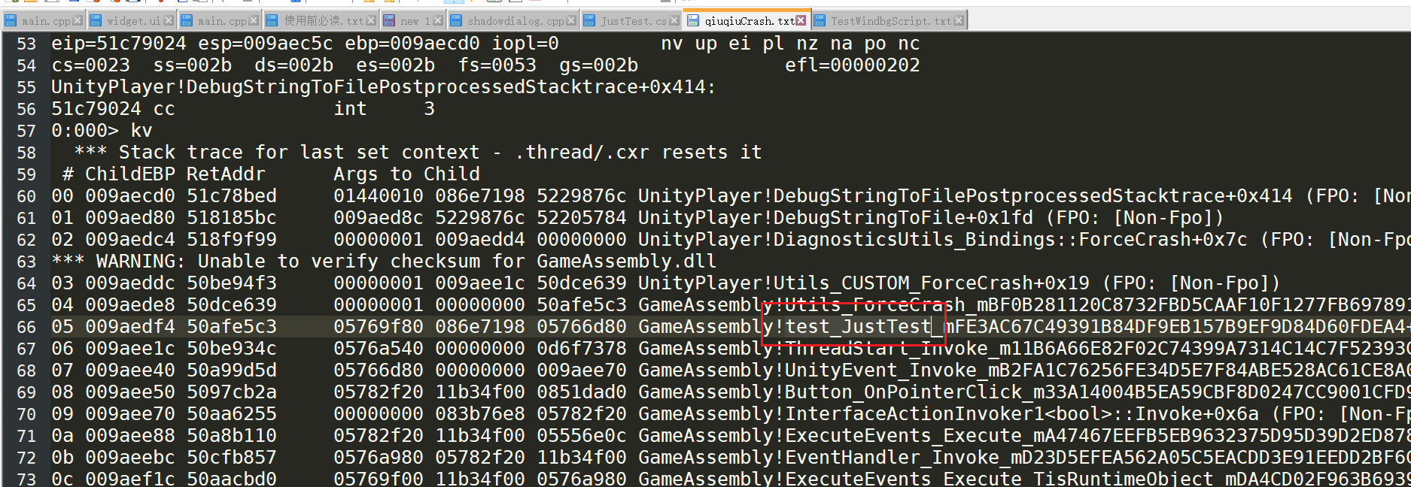Viewport: 1411px width, 487px height.
Task: Click line number 66 in the margin
Action: [x=26, y=327]
